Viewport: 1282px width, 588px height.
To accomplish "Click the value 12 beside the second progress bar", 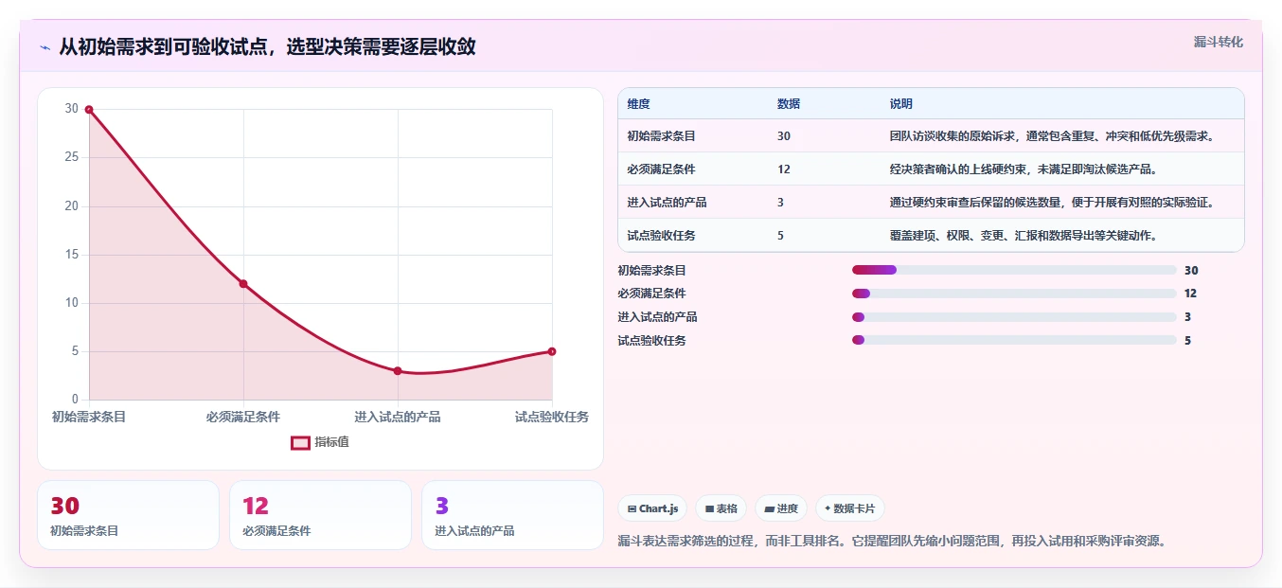I will point(1191,294).
